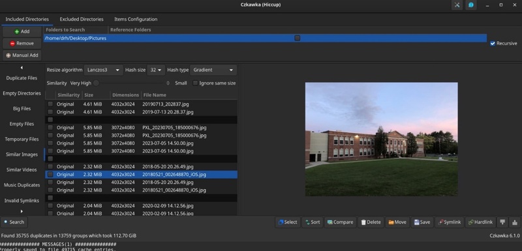Check the box in highlighted 20180521_002648870_iOS.jpg row
This screenshot has height=251, width=522.
50,175
